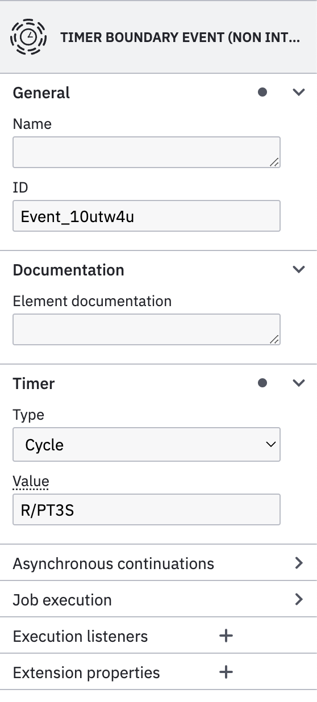Image resolution: width=317 pixels, height=702 pixels.
Task: Collapse the Timer section chevron
Action: pyautogui.click(x=299, y=383)
